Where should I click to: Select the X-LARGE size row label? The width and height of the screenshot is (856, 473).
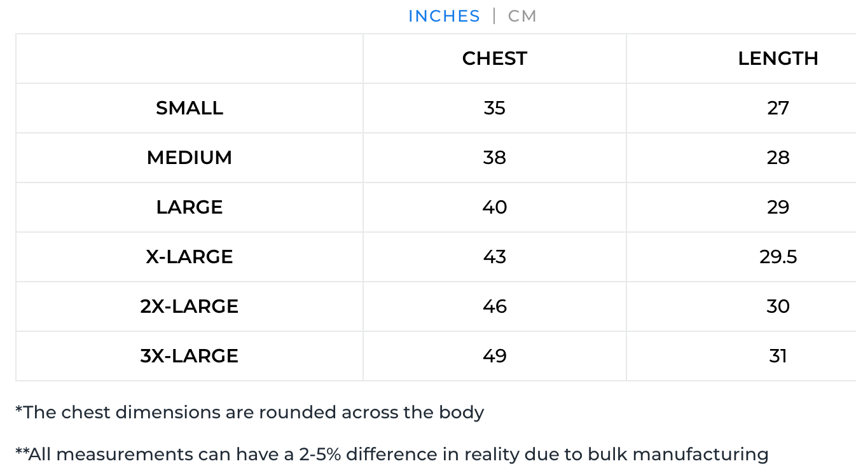click(x=190, y=257)
